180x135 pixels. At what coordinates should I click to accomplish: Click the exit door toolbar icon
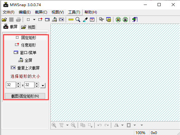[135, 20]
